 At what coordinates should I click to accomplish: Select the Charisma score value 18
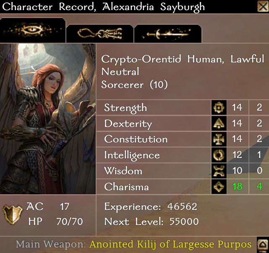point(237,186)
